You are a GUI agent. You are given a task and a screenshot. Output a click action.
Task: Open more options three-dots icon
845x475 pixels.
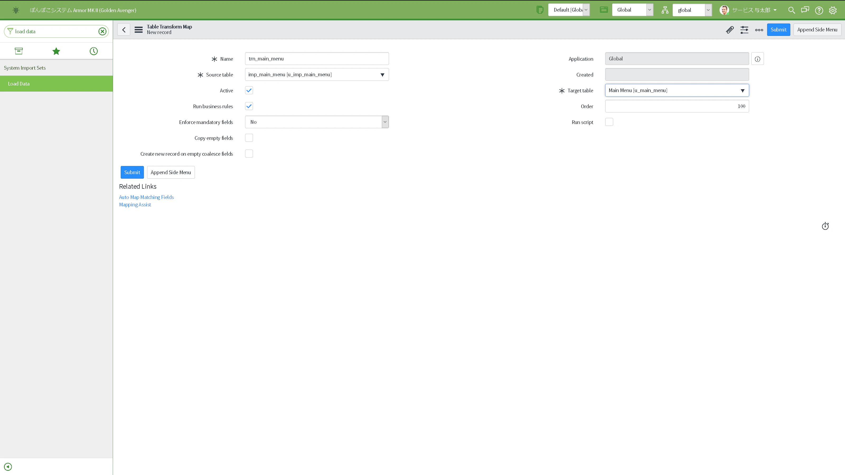pos(759,30)
